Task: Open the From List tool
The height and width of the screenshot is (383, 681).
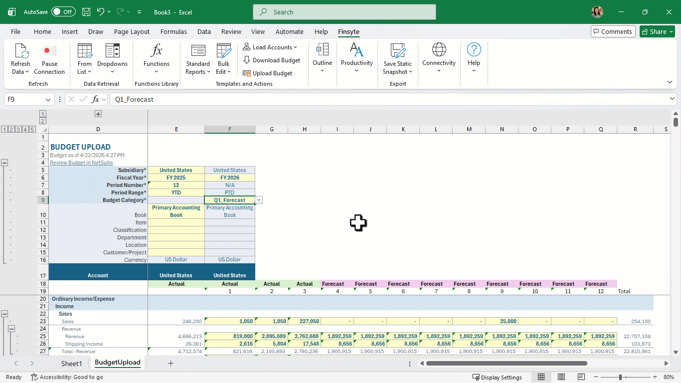Action: click(85, 59)
